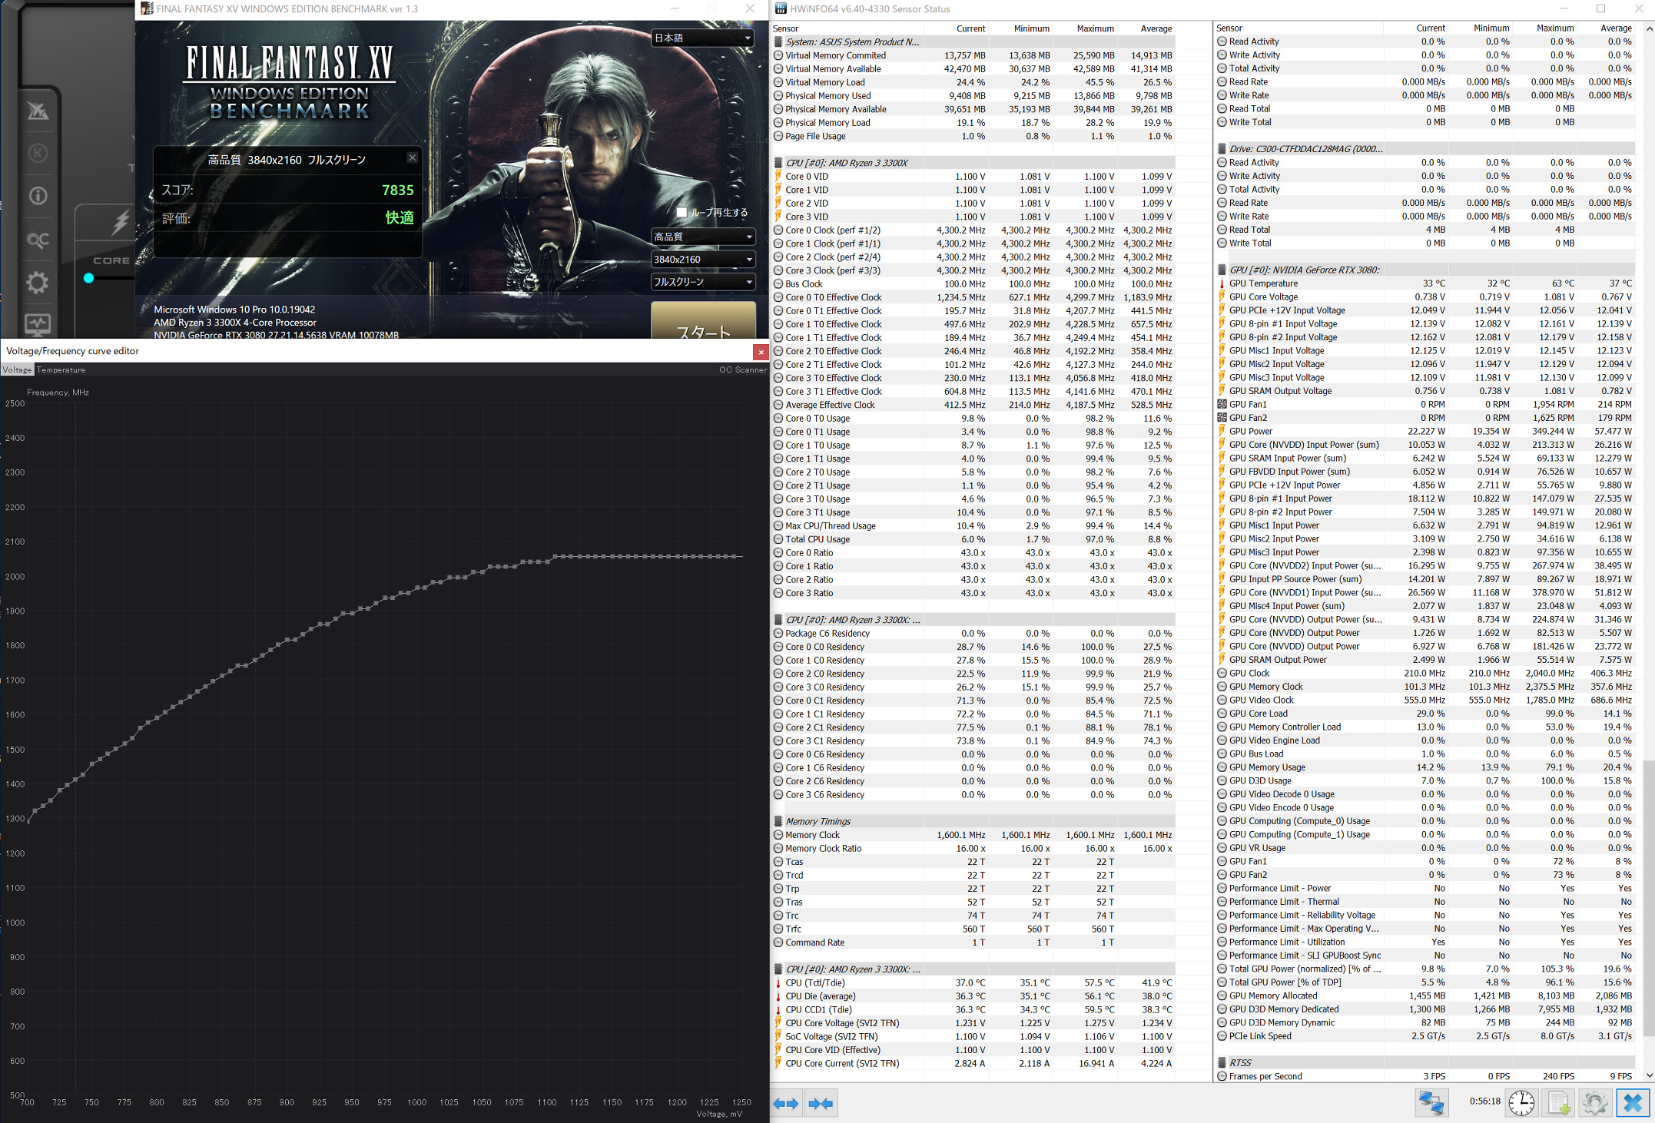The height and width of the screenshot is (1123, 1655).
Task: Open Afterburner settings gear icon
Action: tap(38, 283)
